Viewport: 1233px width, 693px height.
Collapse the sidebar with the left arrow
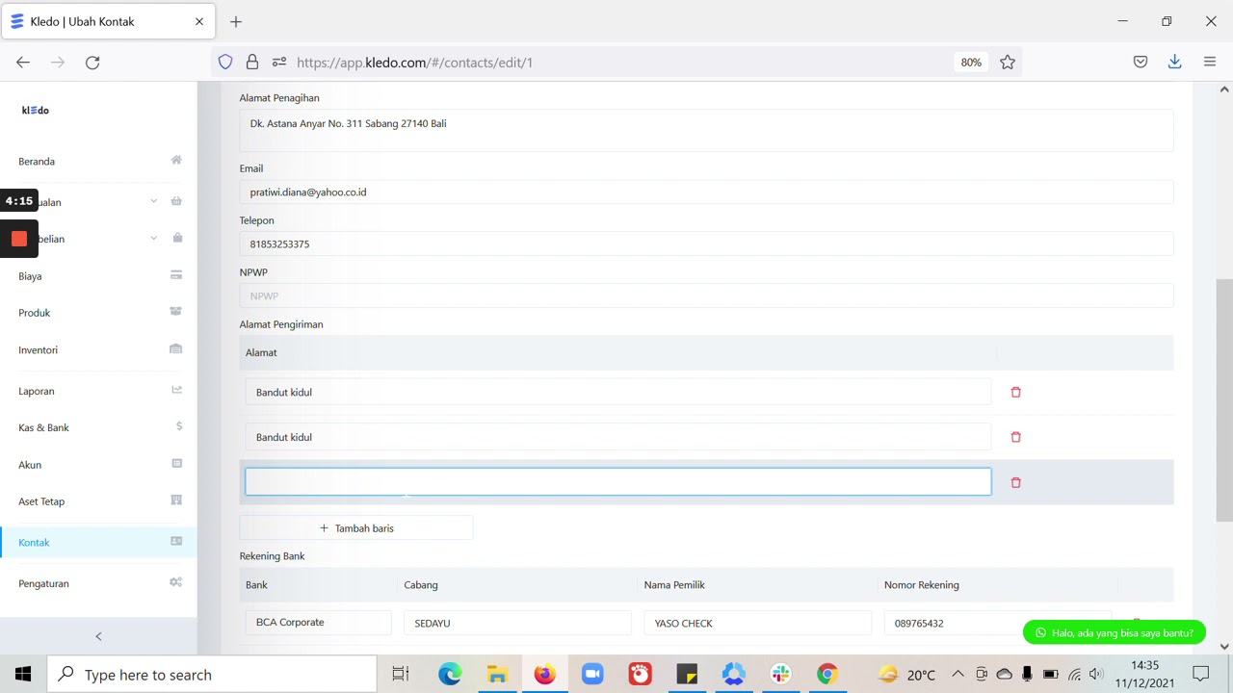coord(98,636)
